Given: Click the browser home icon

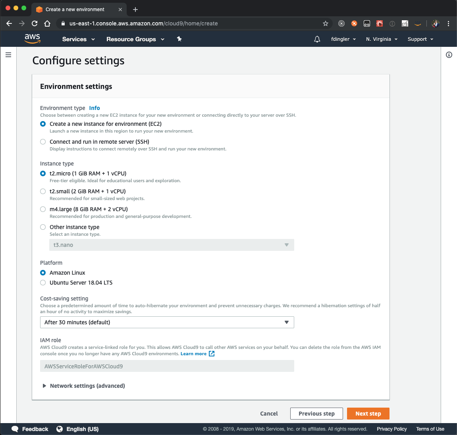Looking at the screenshot, I should tap(47, 23).
